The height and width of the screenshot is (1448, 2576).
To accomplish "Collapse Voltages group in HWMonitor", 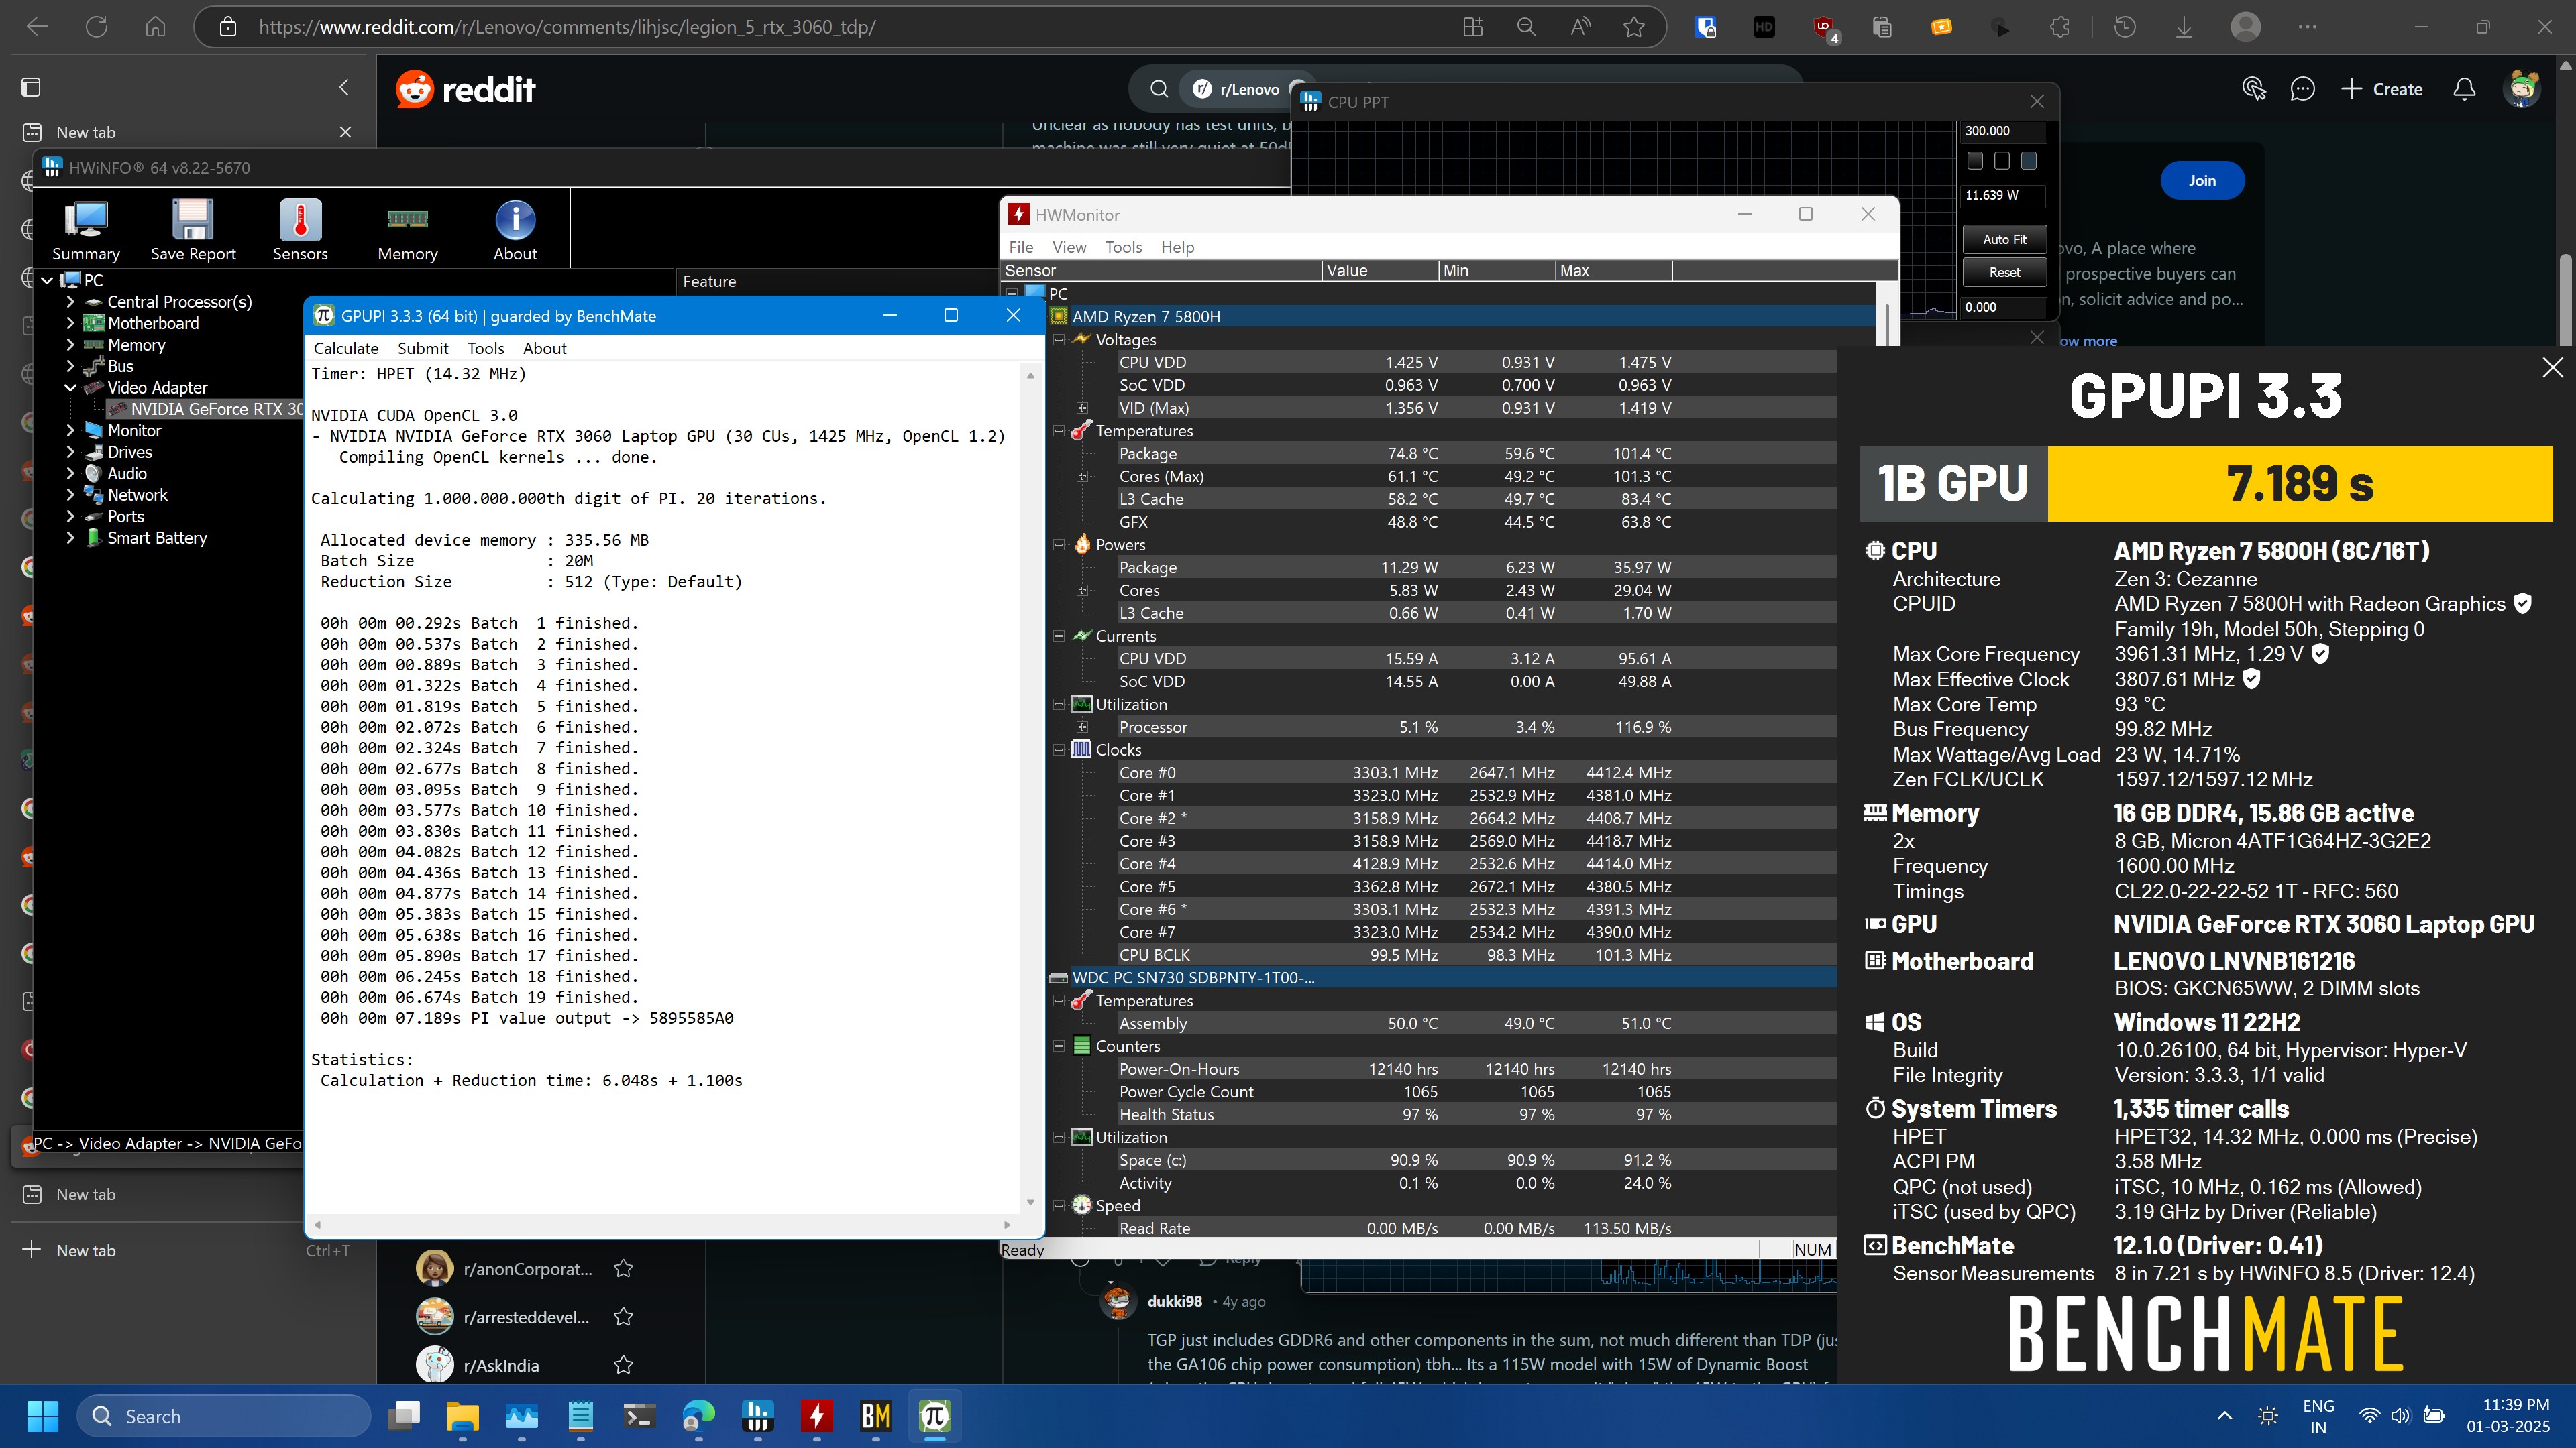I will coord(1058,340).
